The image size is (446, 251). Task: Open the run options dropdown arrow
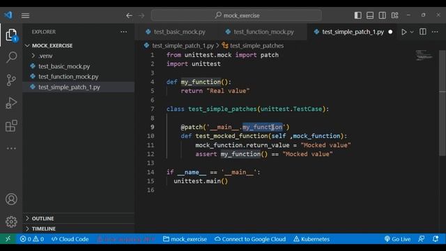(x=412, y=32)
